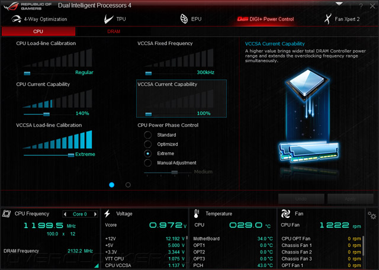Screen dimensions: 379x270
Task: Click the VCCSA Load-line Calibration slider handle
Action: click(x=71, y=155)
